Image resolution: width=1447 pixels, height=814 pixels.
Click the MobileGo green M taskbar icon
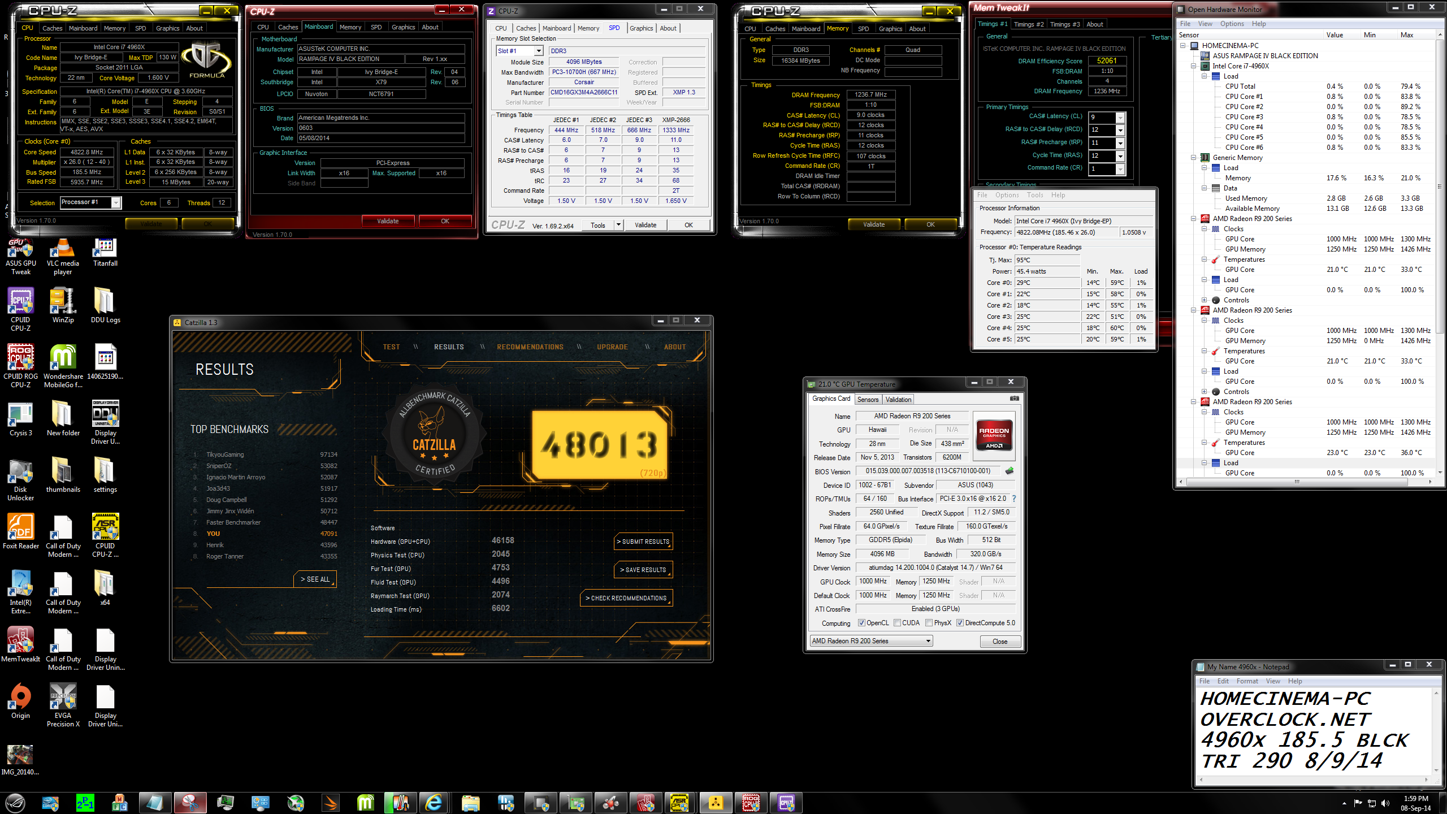(365, 803)
